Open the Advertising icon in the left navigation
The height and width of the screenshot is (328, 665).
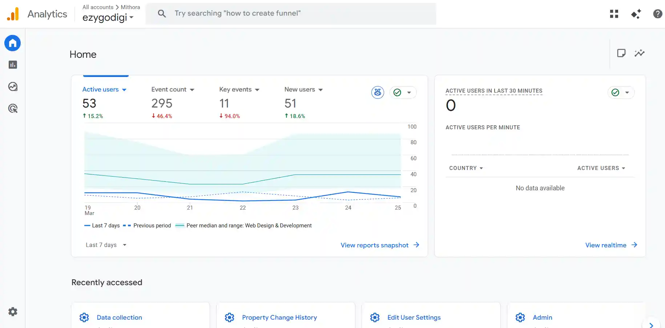pyautogui.click(x=12, y=108)
